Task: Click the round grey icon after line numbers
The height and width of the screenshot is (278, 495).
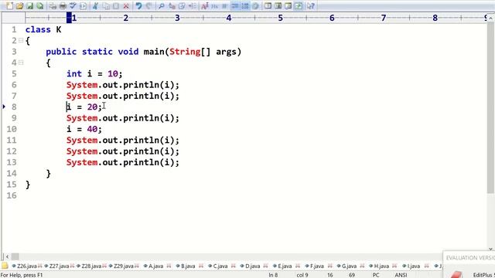Action: 255,5
